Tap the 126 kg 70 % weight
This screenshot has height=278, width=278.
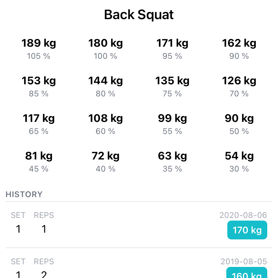tap(239, 86)
